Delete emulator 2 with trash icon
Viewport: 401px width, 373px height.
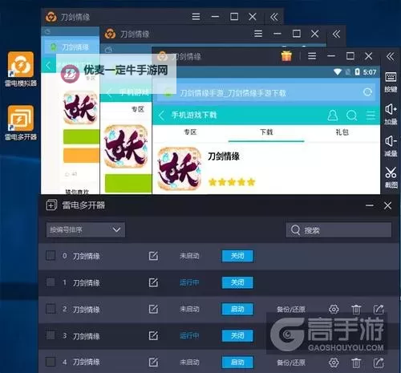356,310
